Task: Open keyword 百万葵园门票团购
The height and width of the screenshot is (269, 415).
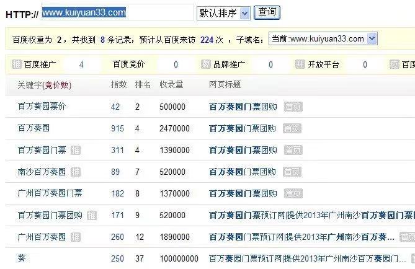Action: 50,215
